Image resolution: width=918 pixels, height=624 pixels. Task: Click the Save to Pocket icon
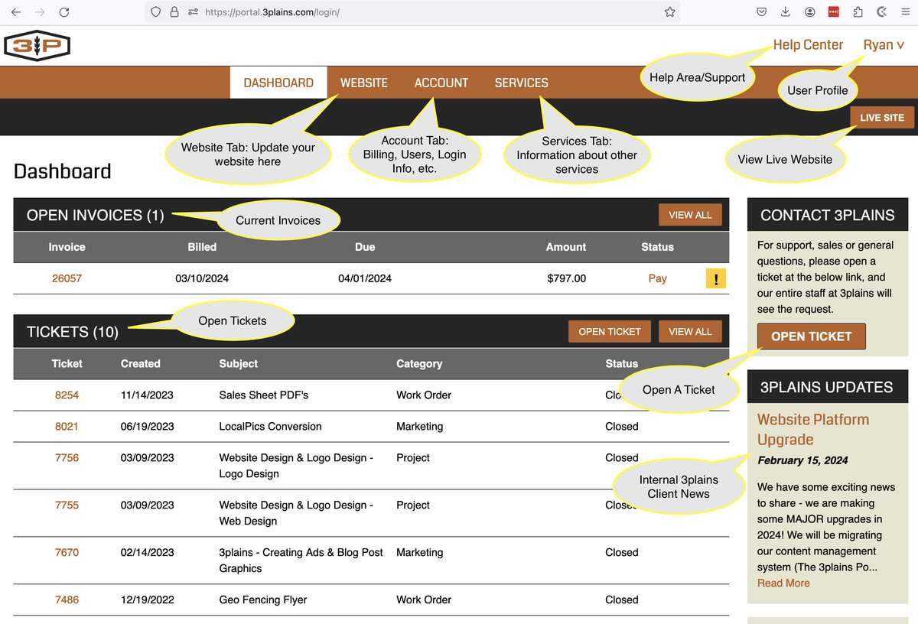[x=762, y=12]
